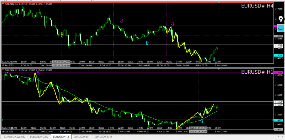This screenshot has width=285, height=140.
Task: Open the EURUSD#,H4 chart title dropdown arrow
Action: tap(3, 4)
